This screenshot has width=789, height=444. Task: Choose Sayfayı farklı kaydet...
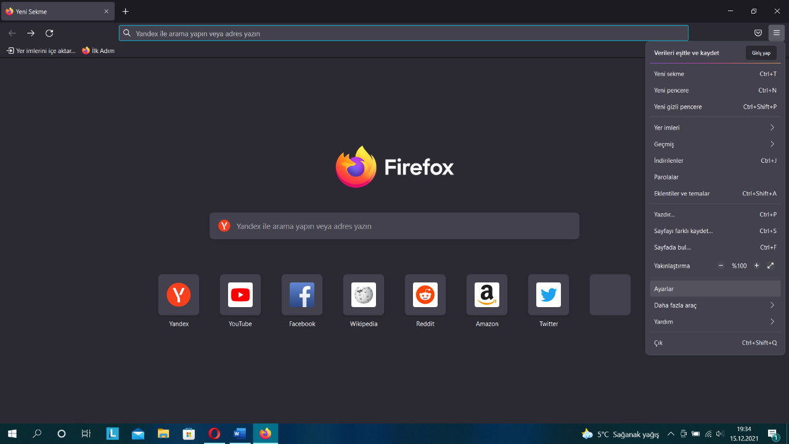715,231
